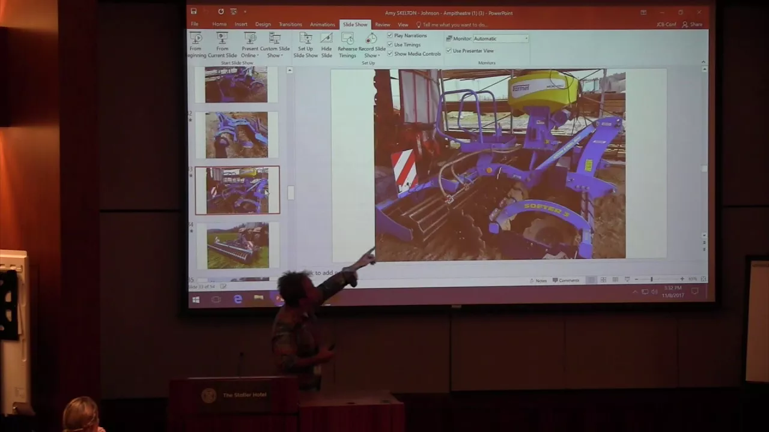Click the JCB Conf account name
Viewport: 769px width, 432px height.
(666, 24)
